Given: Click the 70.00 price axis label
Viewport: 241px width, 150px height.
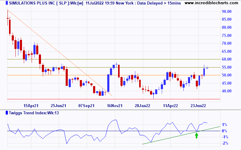Looking at the screenshot, I should pos(227,43).
